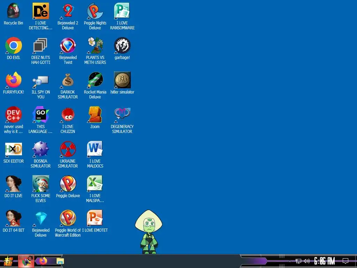Click the 6:06 AM taskbar clock
This screenshot has width=357, height=268.
(325, 261)
